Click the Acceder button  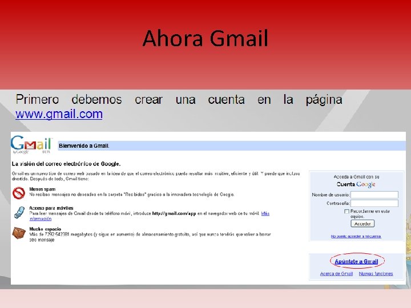(x=362, y=224)
